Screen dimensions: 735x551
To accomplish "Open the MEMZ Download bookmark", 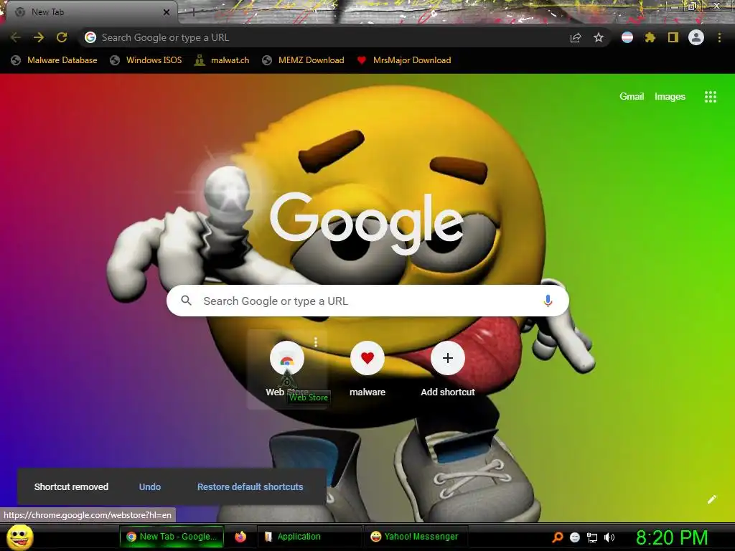I will (304, 60).
